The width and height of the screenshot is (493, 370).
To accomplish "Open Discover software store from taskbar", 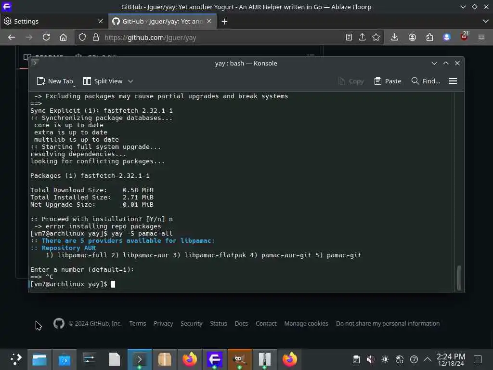I will tap(65, 359).
